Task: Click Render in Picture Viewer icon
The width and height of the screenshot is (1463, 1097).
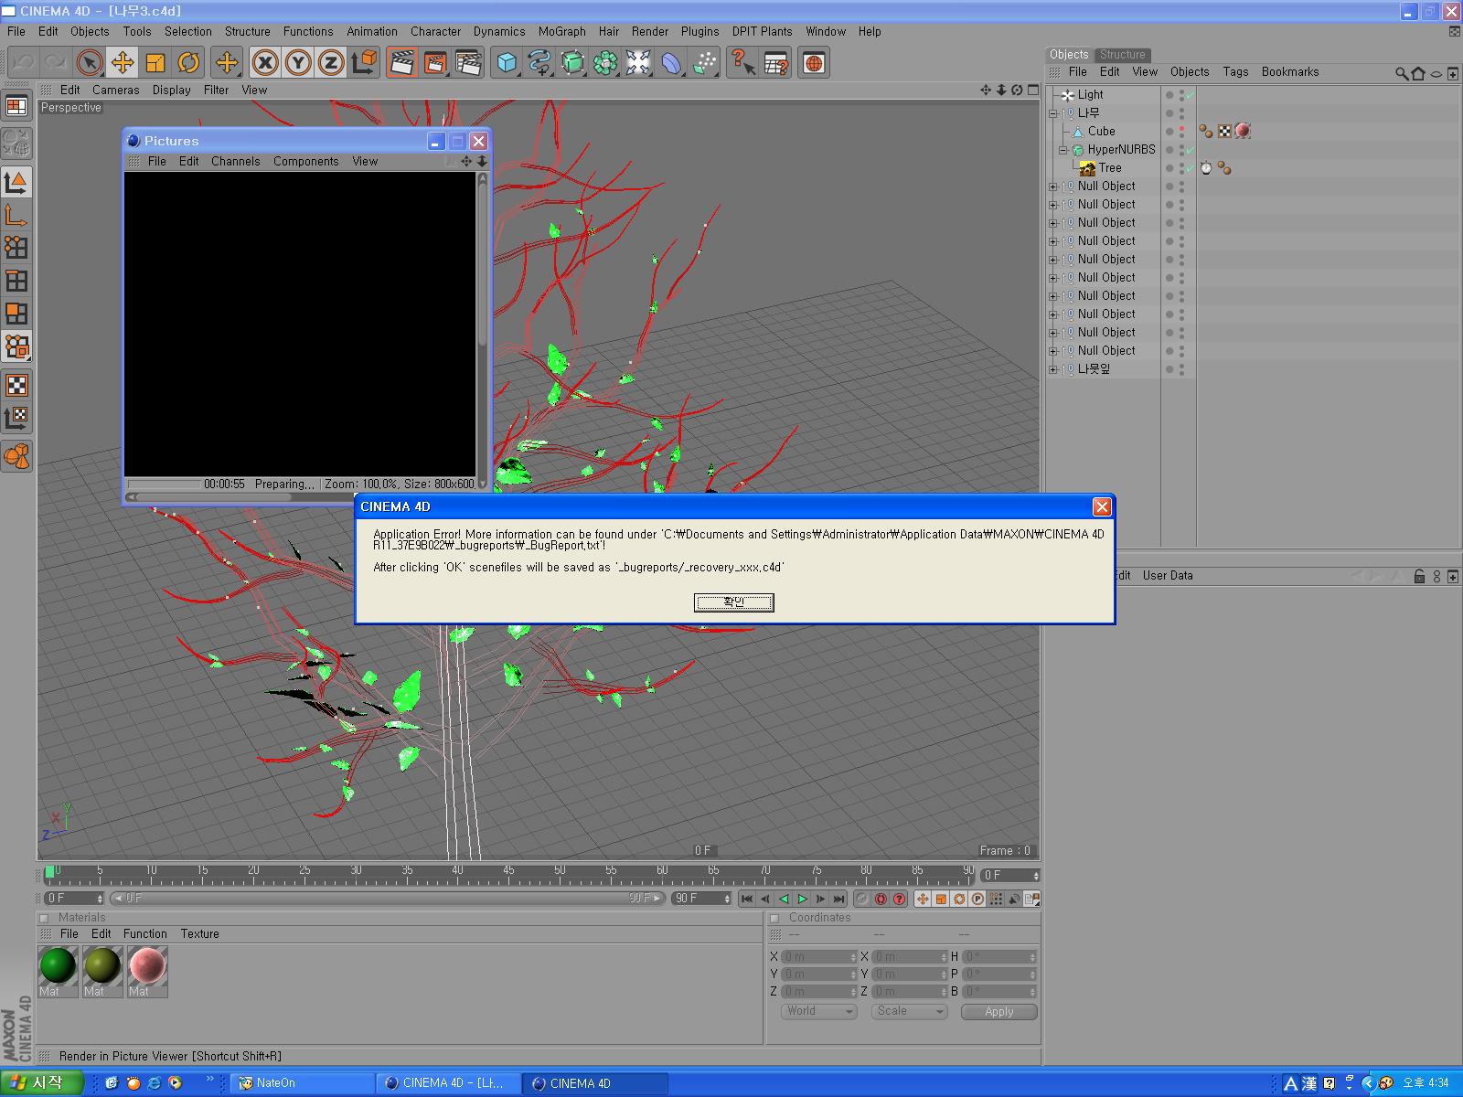Action: pyautogui.click(x=434, y=63)
